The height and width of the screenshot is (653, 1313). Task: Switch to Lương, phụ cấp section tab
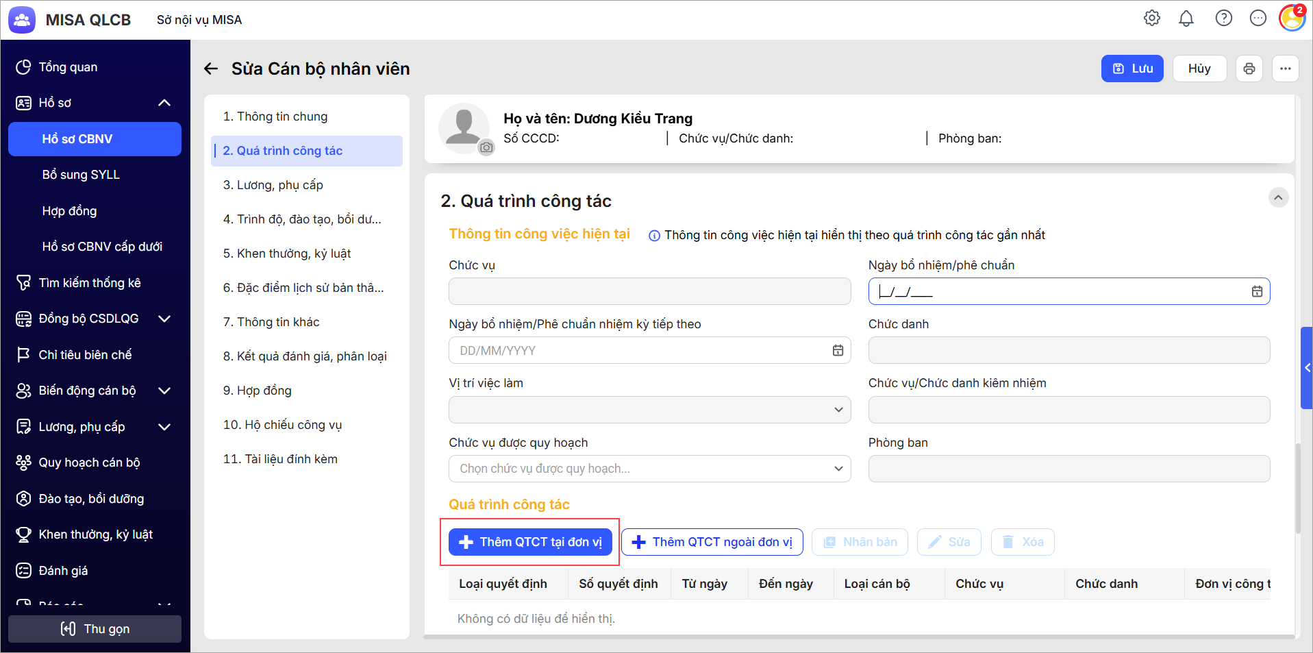273,185
